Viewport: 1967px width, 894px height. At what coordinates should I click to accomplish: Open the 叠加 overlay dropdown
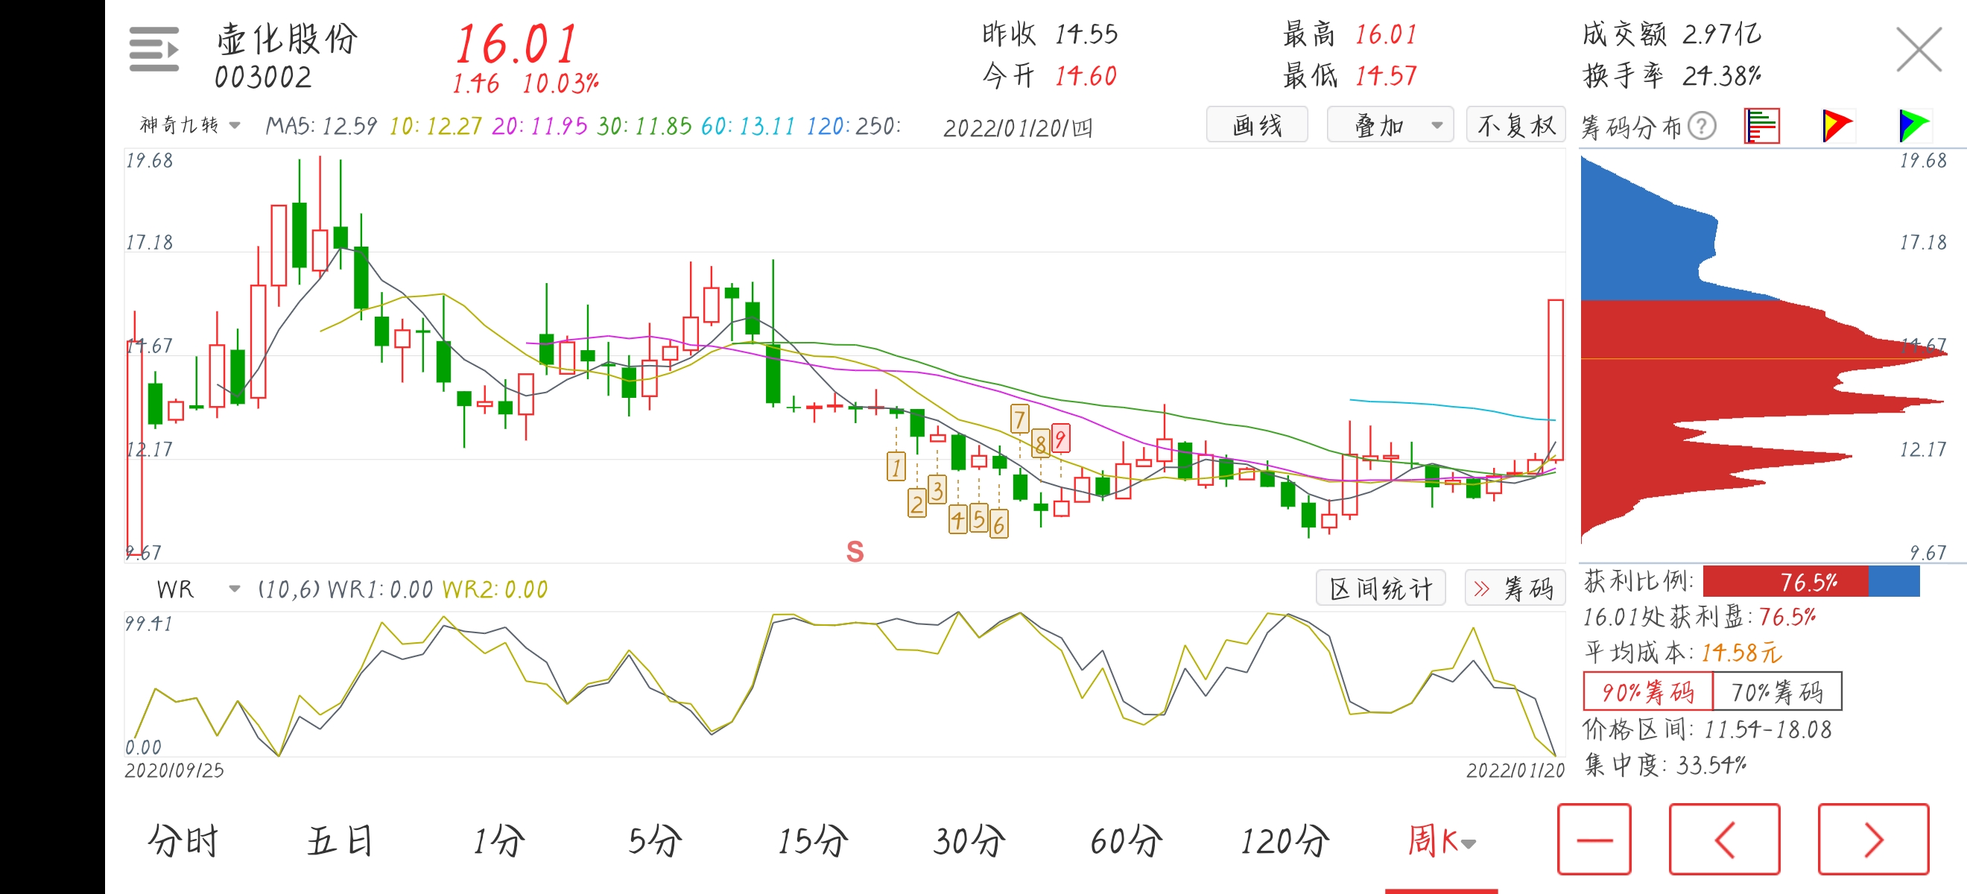pos(1390,125)
